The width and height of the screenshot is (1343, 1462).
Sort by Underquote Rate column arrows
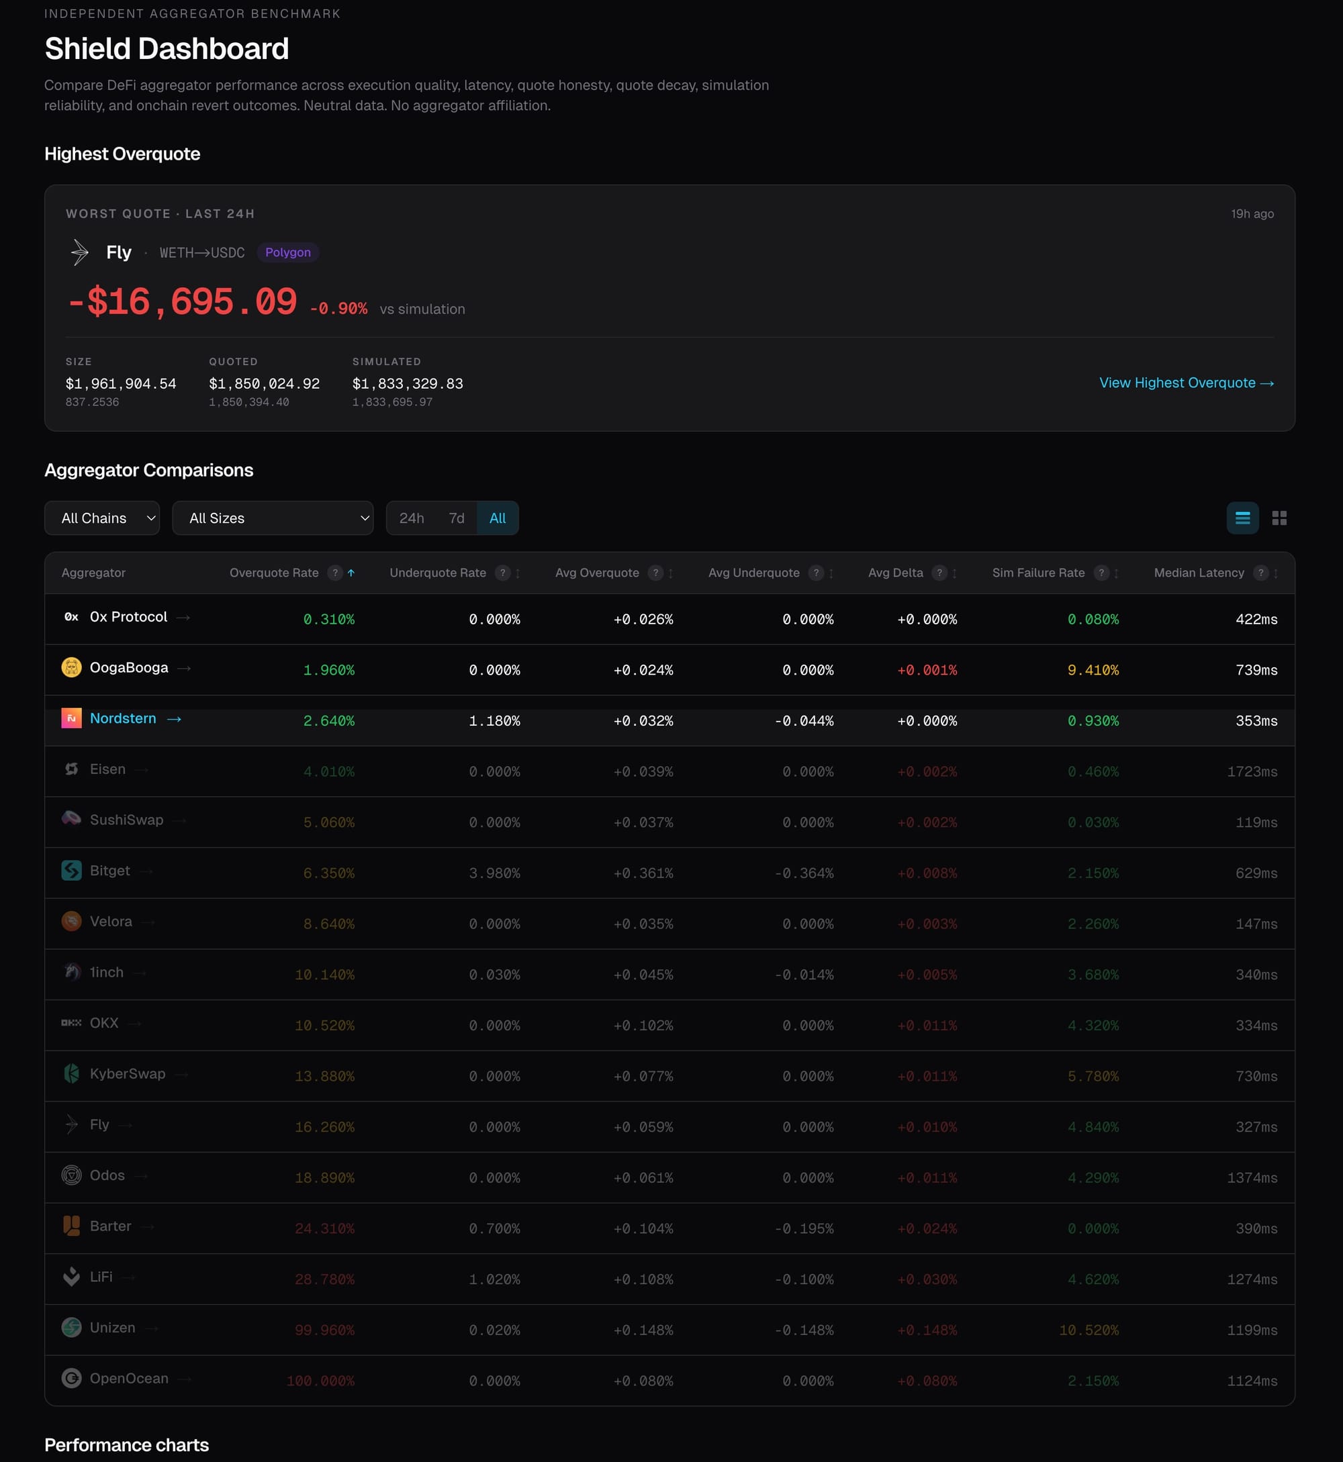coord(518,573)
